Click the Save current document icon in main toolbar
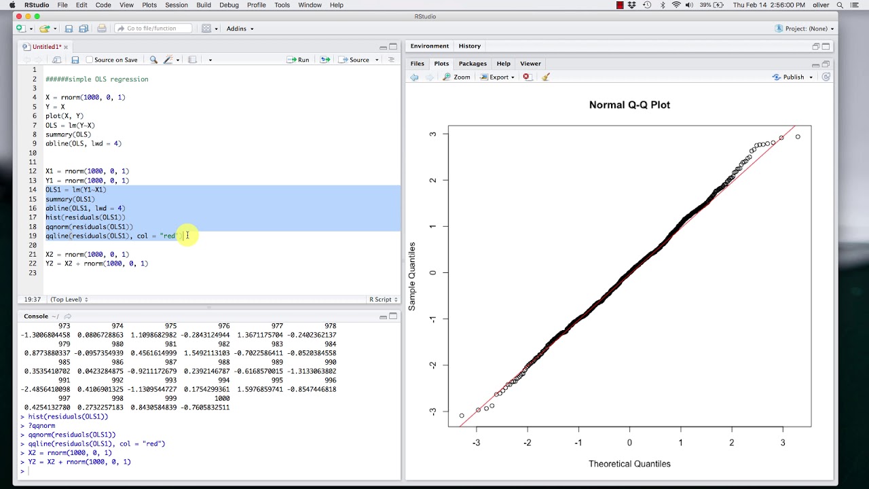The height and width of the screenshot is (489, 869). [69, 29]
